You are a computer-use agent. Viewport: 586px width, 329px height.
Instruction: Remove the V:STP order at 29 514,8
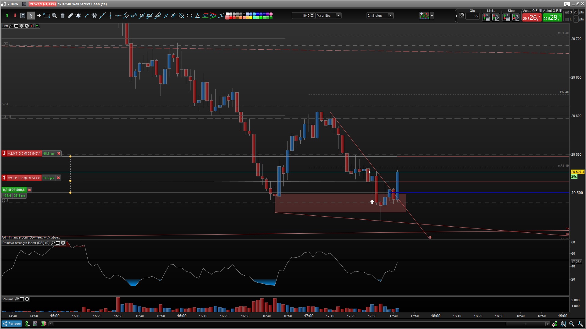[x=58, y=178]
